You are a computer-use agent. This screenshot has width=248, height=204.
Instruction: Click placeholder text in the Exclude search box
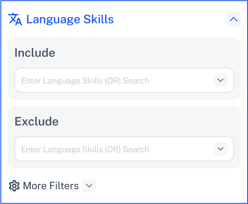85,150
